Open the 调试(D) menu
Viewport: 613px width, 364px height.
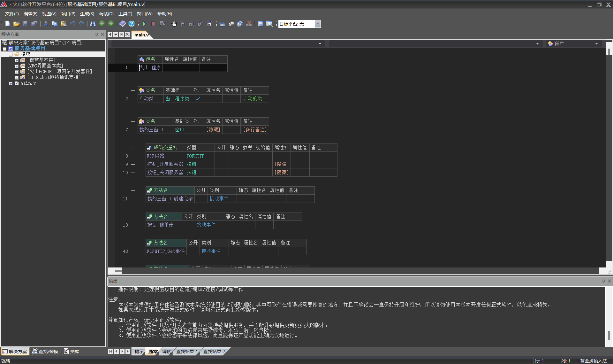coord(106,14)
